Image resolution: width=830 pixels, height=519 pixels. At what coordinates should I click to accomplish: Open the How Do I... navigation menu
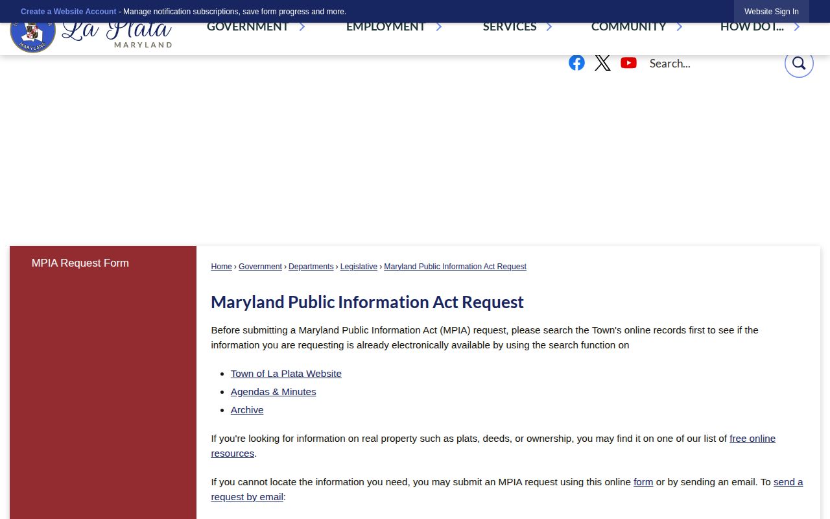(752, 27)
